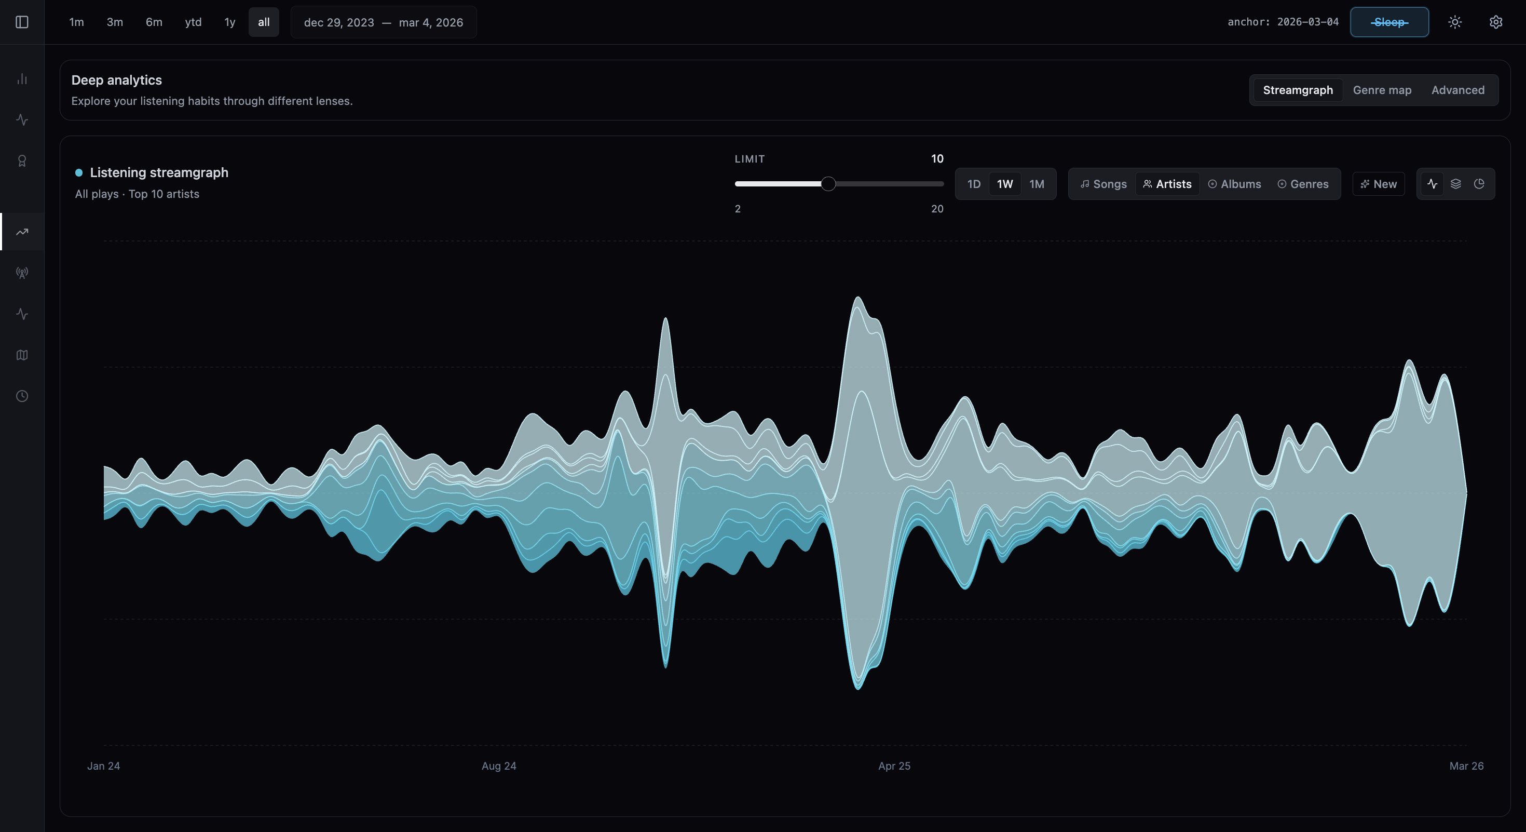The height and width of the screenshot is (832, 1526).
Task: Click the New button
Action: pos(1379,184)
